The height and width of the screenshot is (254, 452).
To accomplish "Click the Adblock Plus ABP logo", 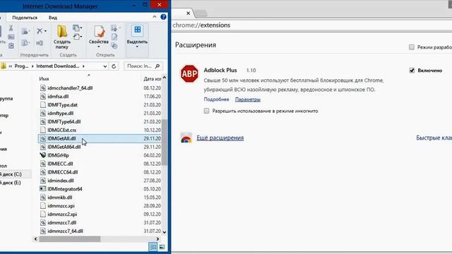I will [189, 73].
